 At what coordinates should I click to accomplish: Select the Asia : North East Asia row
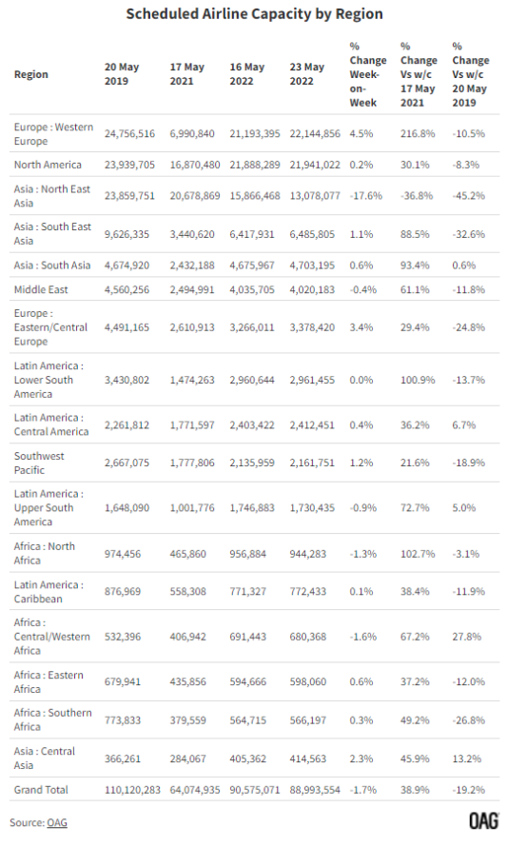254,196
